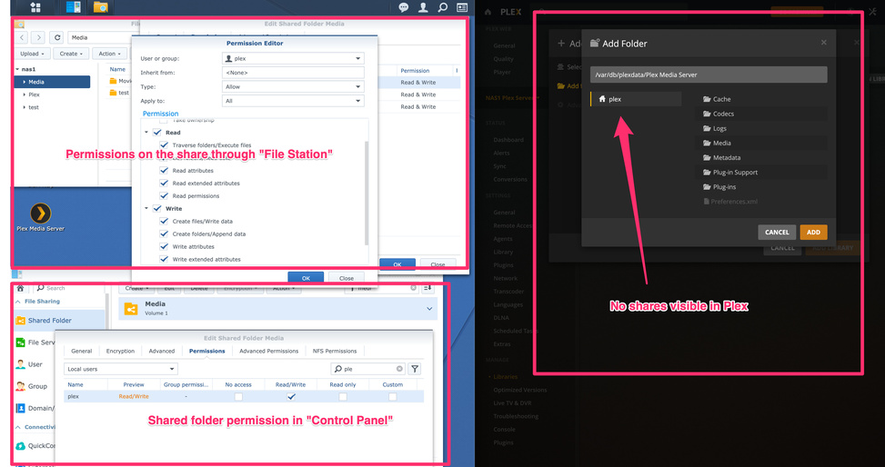This screenshot has height=467, width=885.
Task: Toggle the Read attributes checkbox
Action: coord(164,170)
